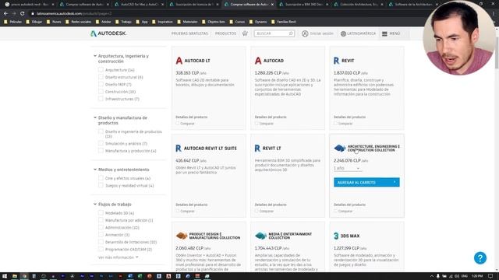Image resolution: width=499 pixels, height=280 pixels.
Task: Click the Media & Entertainment Collection icon
Action: 260,236
